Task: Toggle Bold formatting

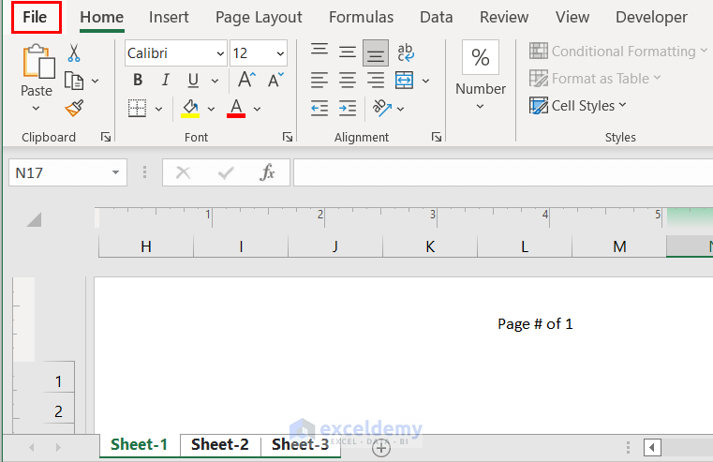Action: point(139,80)
